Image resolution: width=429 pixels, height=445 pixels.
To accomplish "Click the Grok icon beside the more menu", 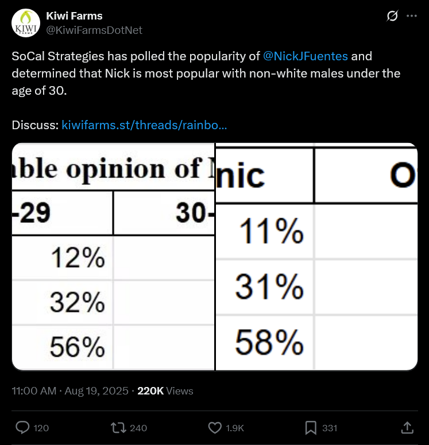I will pyautogui.click(x=392, y=16).
